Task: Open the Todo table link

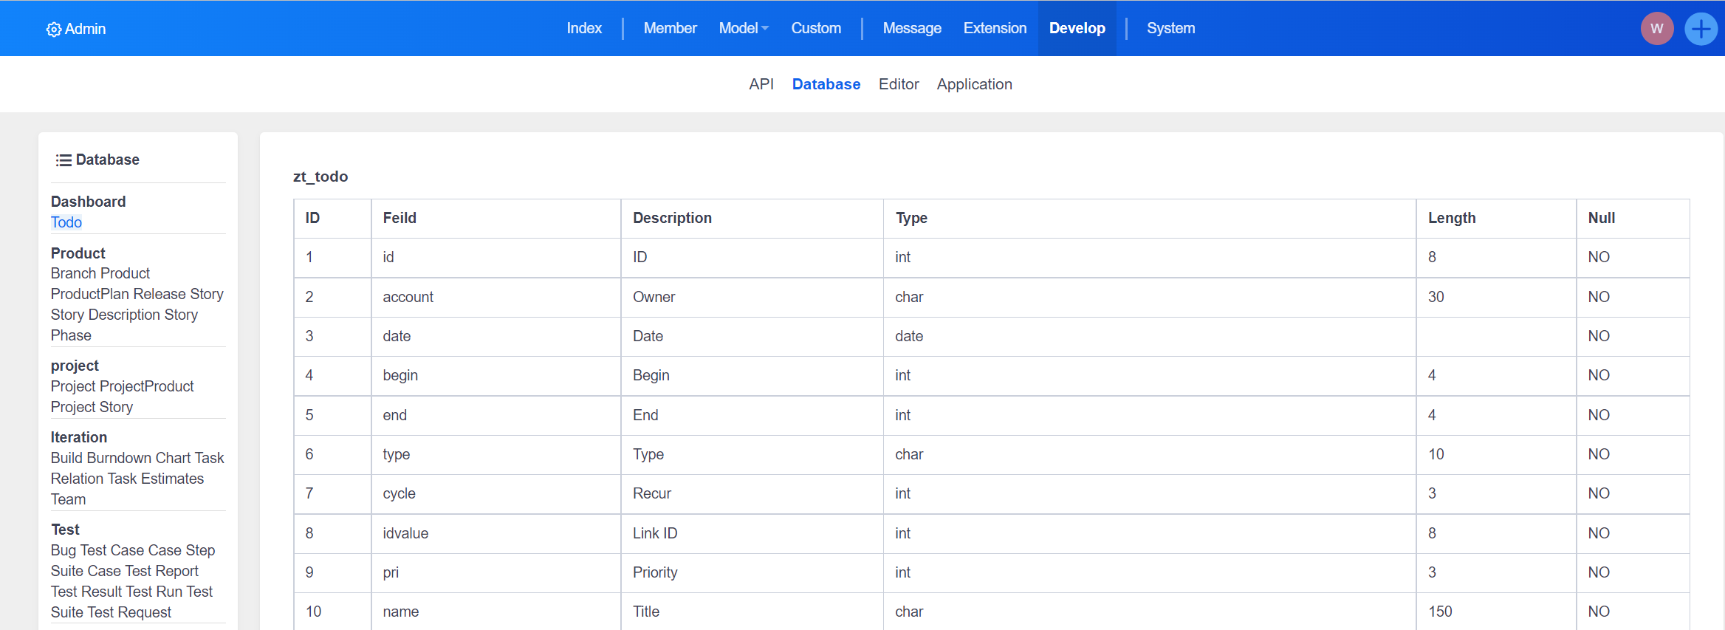Action: 66,222
